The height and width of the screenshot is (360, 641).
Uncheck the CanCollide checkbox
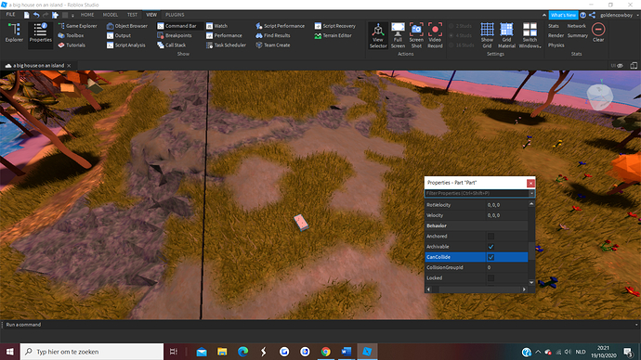coord(491,257)
